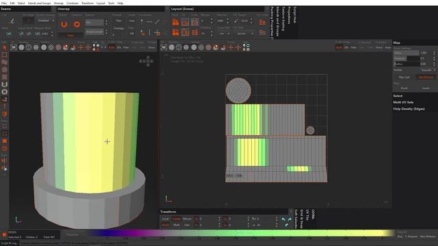
Task: Toggle Multi mode in Transform panel
Action: pos(177,225)
